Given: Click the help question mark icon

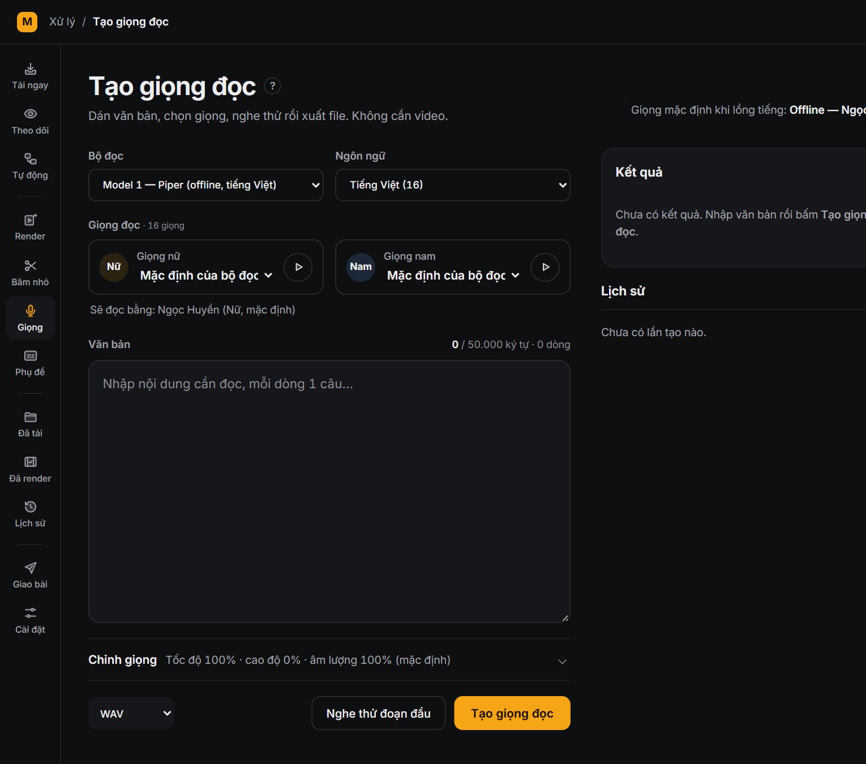Looking at the screenshot, I should click(x=272, y=86).
